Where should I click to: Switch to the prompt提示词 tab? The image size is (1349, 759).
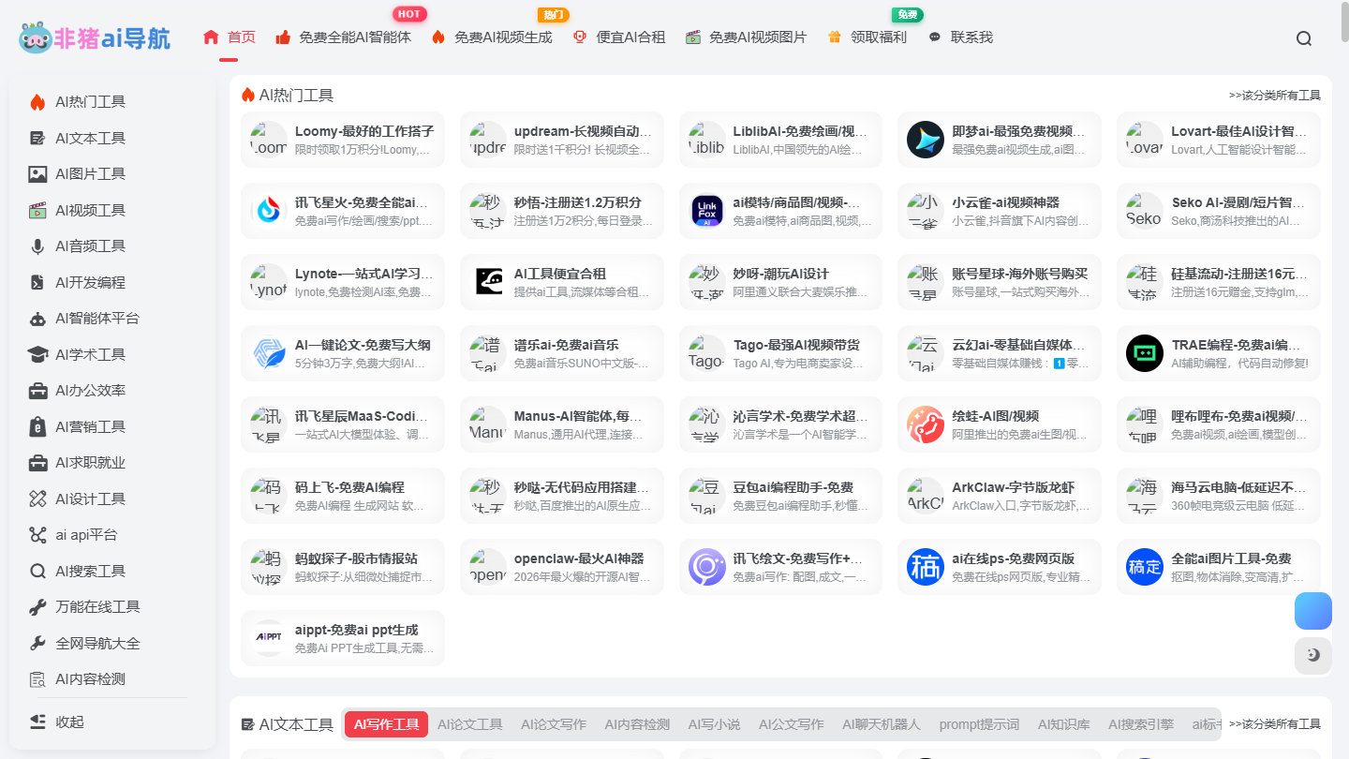pos(979,724)
